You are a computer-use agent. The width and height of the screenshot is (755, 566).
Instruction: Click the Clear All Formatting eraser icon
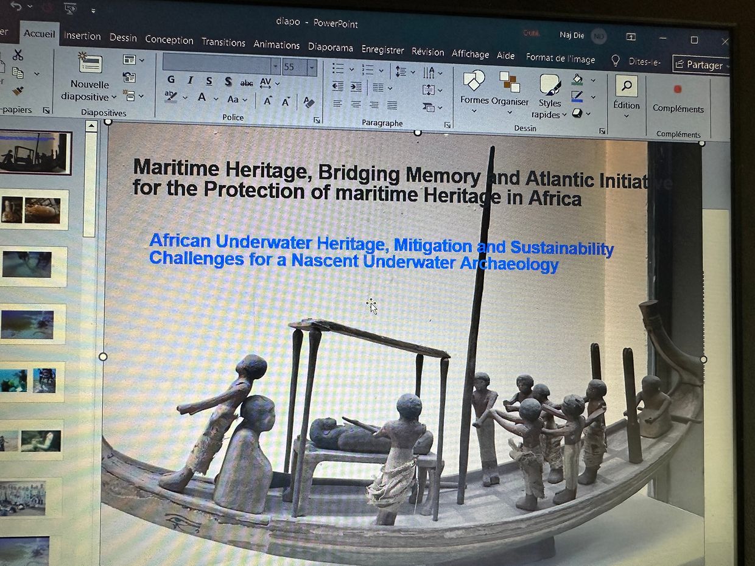[x=309, y=102]
